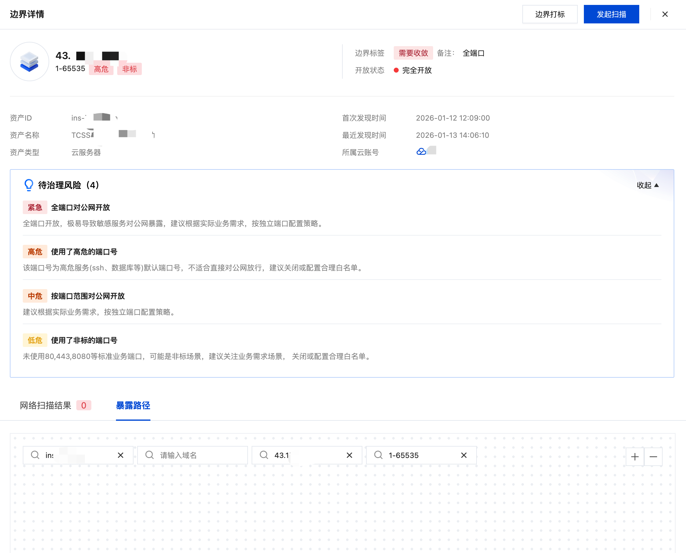The image size is (686, 553).
Task: Collapse the pending risks panel
Action: [x=648, y=185]
